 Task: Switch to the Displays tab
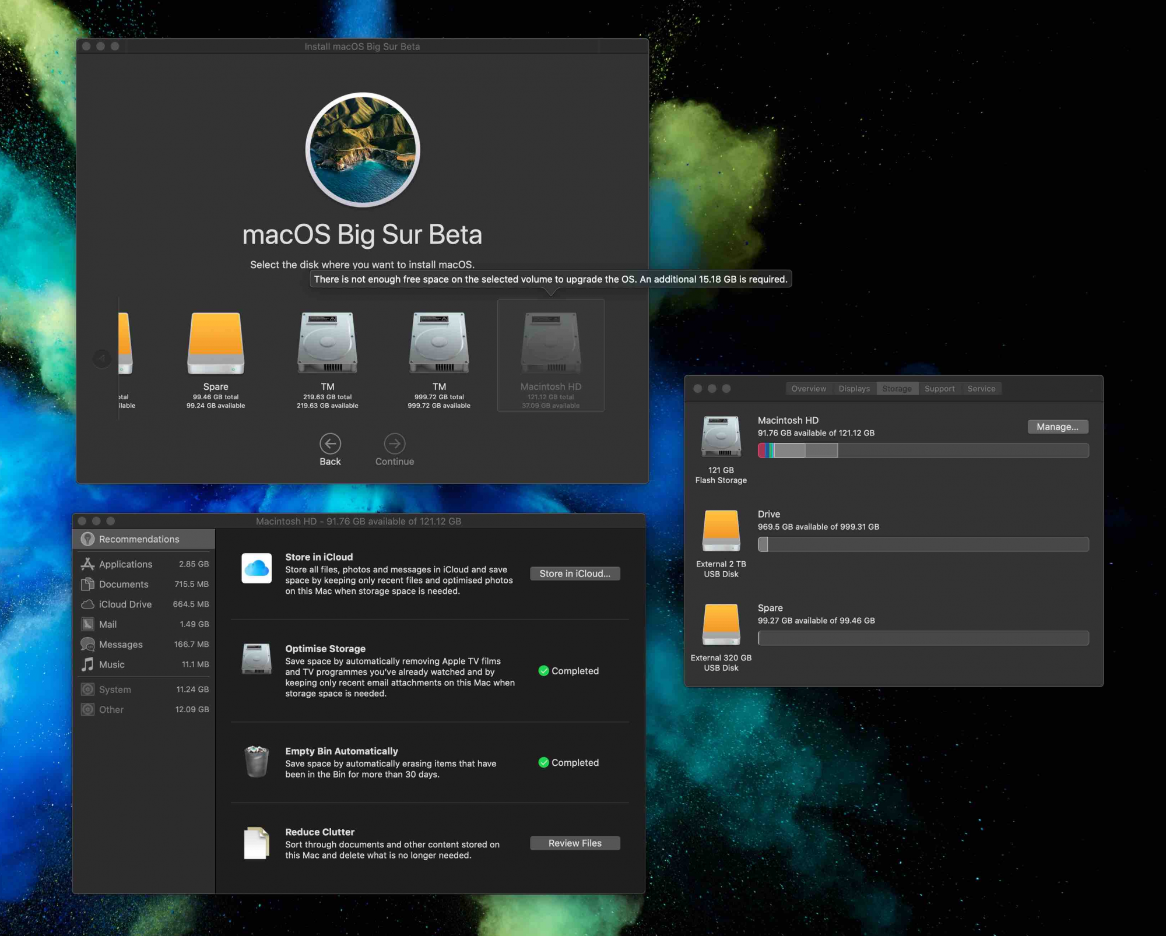(854, 389)
